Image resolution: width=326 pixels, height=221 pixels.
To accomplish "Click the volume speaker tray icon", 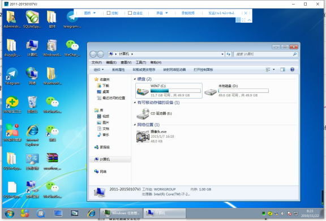I will (283, 214).
